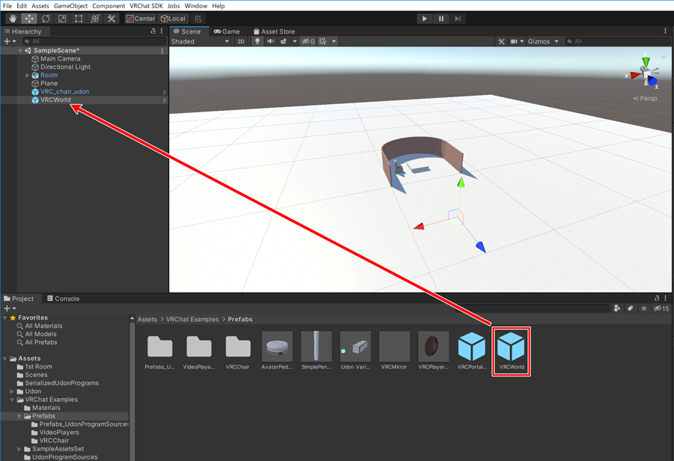Toggle pivot mode using the Center button
The image size is (674, 461).
click(x=141, y=19)
